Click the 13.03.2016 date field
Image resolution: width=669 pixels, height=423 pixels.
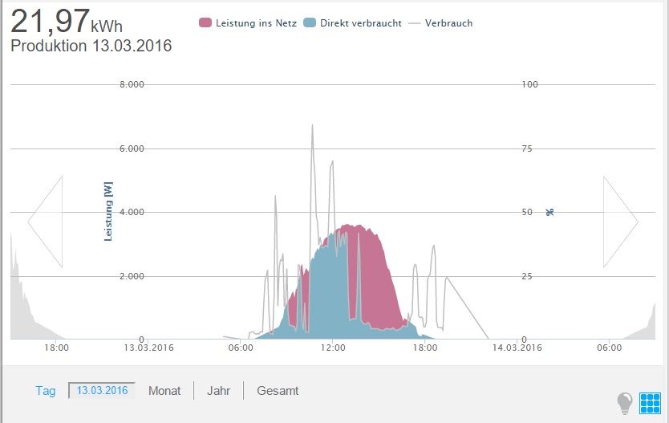[x=102, y=391]
